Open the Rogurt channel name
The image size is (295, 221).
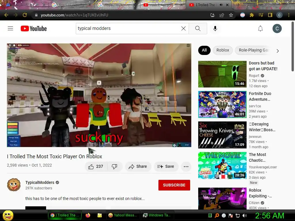pyautogui.click(x=254, y=76)
